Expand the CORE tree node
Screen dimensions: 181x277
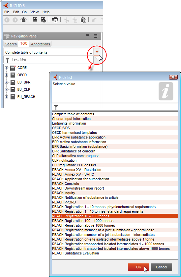7,68
